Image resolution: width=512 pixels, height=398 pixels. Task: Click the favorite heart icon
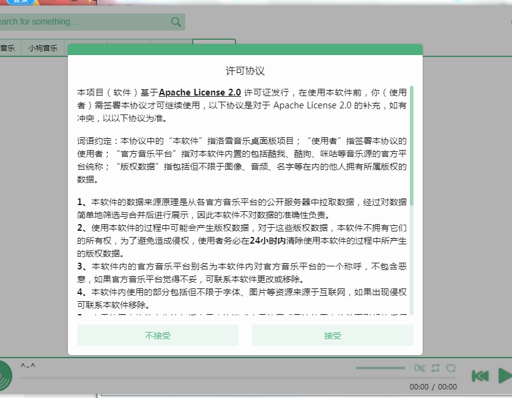click(x=451, y=368)
